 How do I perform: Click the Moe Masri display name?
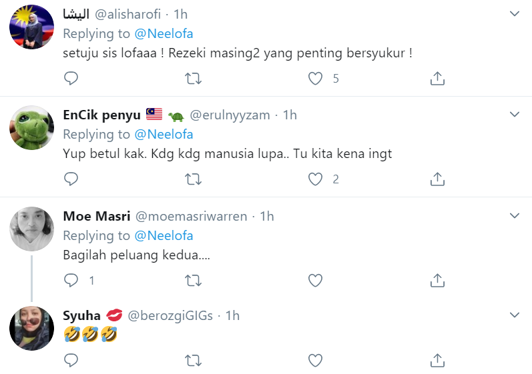pos(96,216)
